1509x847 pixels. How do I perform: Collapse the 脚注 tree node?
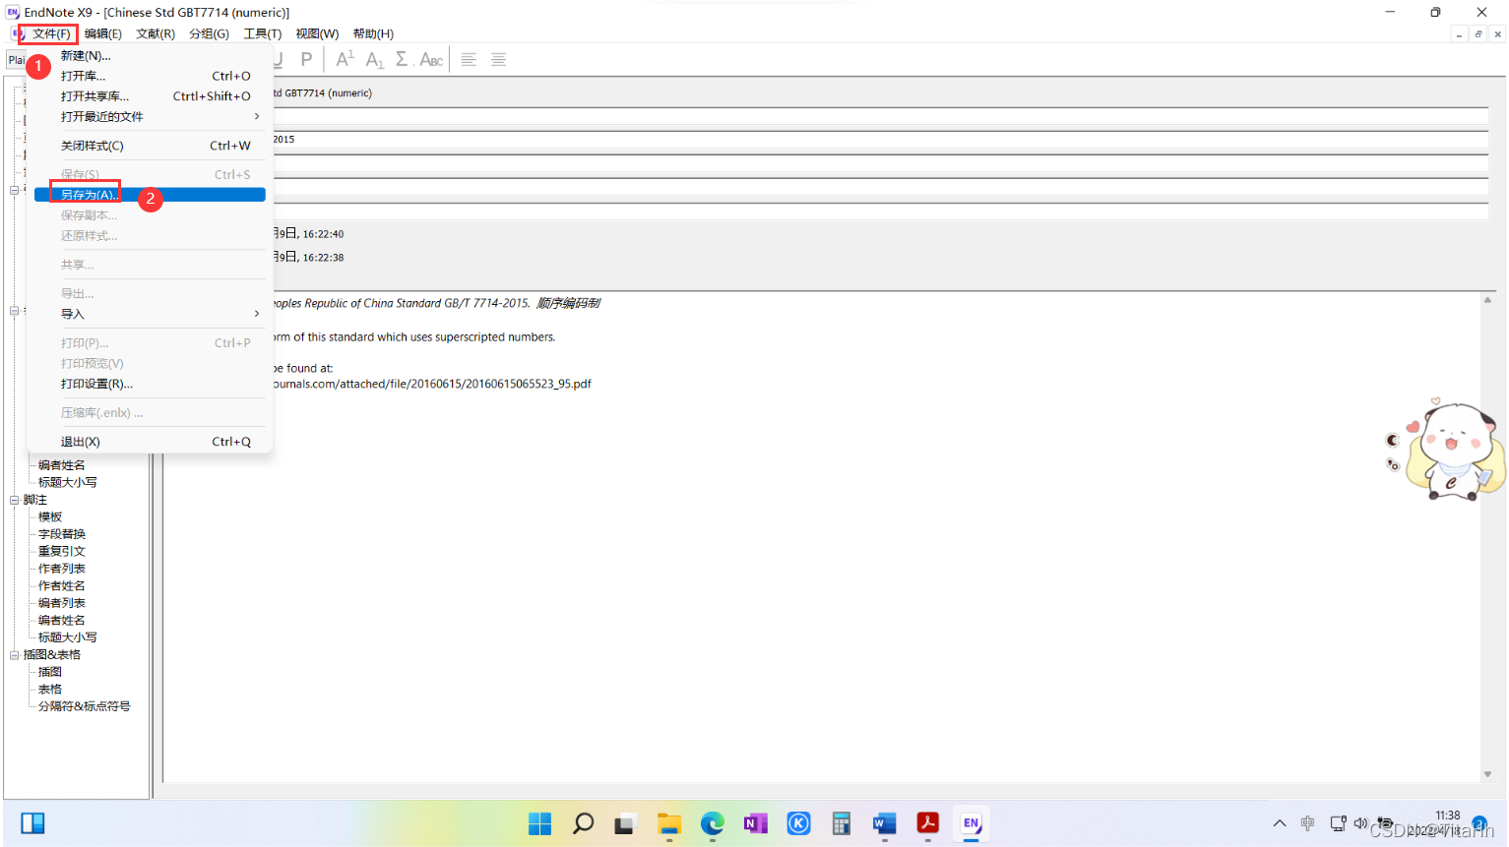coord(15,500)
